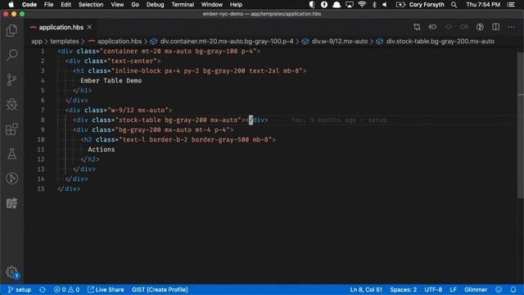Click the Cory Forsyth user menu

pyautogui.click(x=427, y=5)
